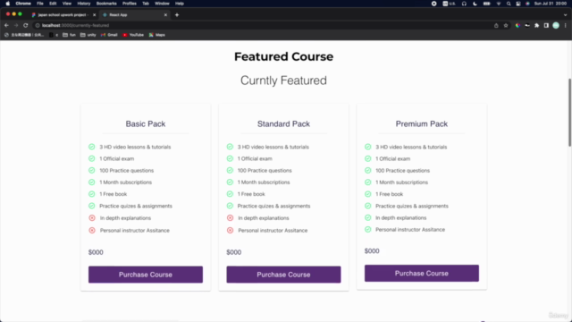Viewport: 572px width, 322px height.
Task: Open the date and time notification center
Action: [551, 4]
